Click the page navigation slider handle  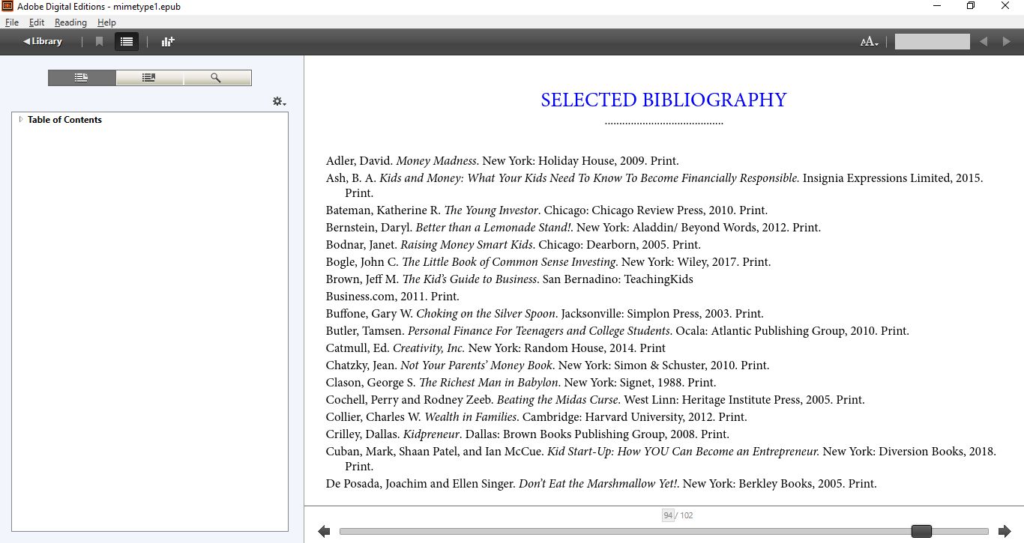point(921,531)
